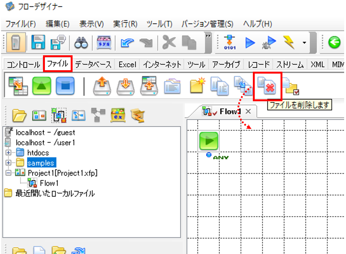Click open folder icon in tree toolbar

[19, 115]
